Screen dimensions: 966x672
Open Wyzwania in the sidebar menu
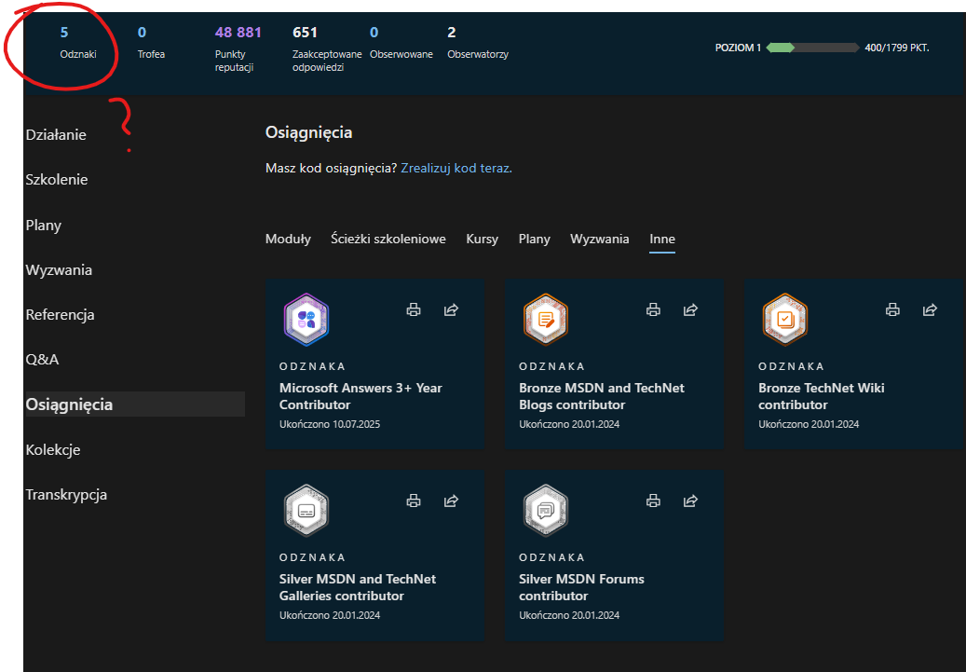coord(59,270)
